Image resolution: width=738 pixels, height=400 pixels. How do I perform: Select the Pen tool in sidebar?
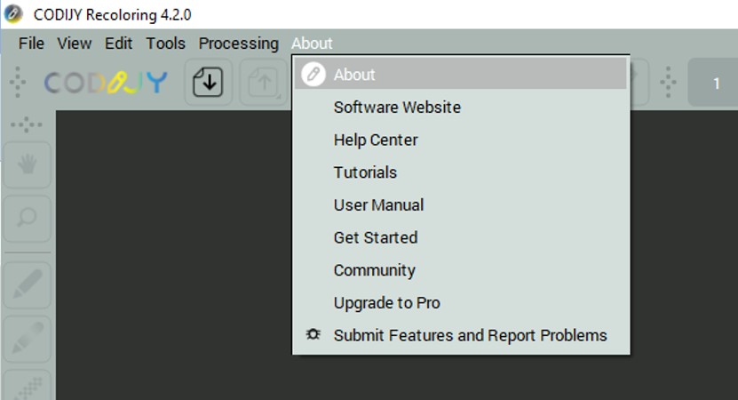coord(27,284)
